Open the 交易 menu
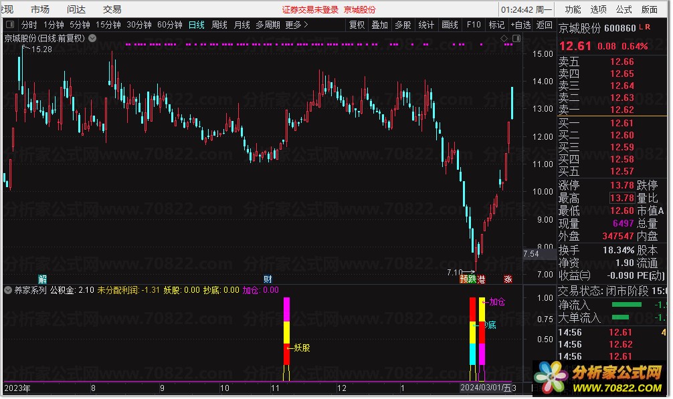 pos(112,9)
